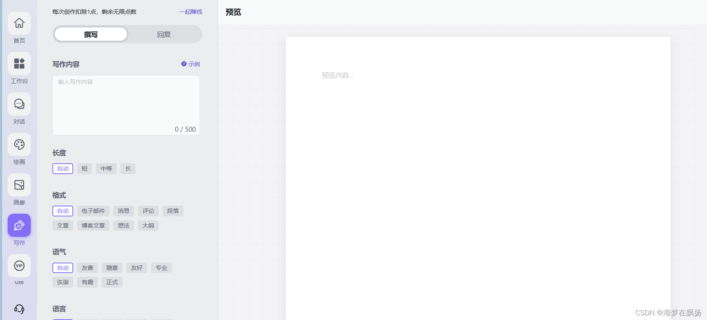Image resolution: width=707 pixels, height=320 pixels.
Task: Pick 有趣 tone
Action: pos(87,282)
